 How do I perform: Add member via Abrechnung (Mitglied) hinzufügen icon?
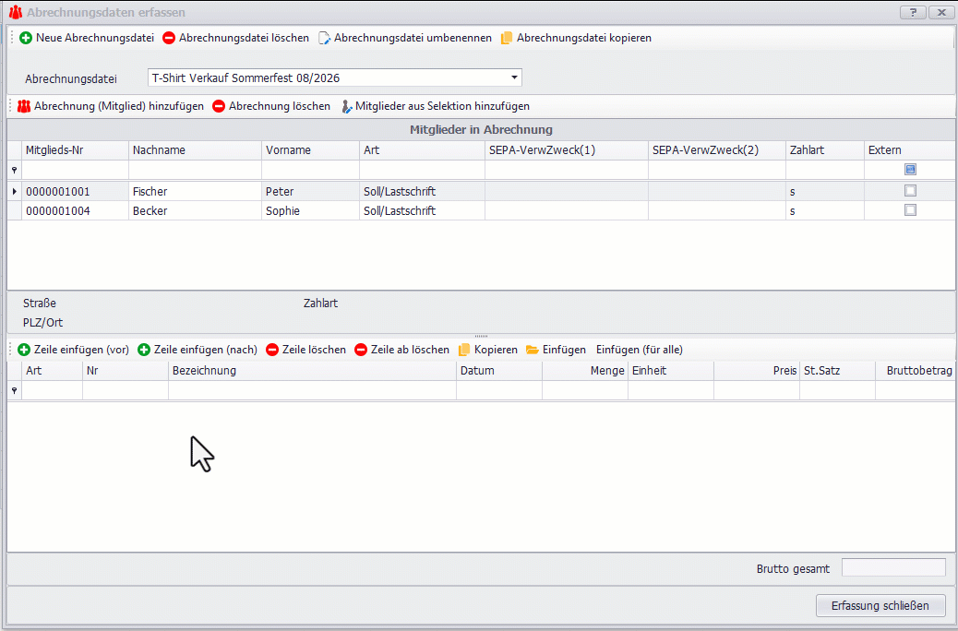tap(25, 106)
